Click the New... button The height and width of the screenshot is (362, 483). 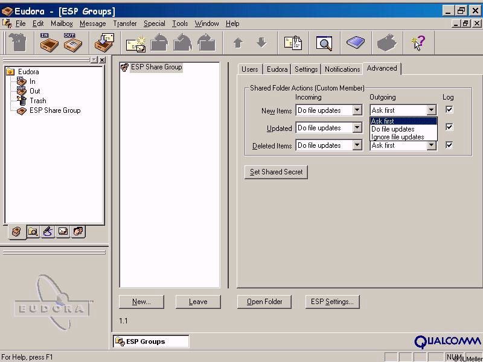(x=141, y=302)
